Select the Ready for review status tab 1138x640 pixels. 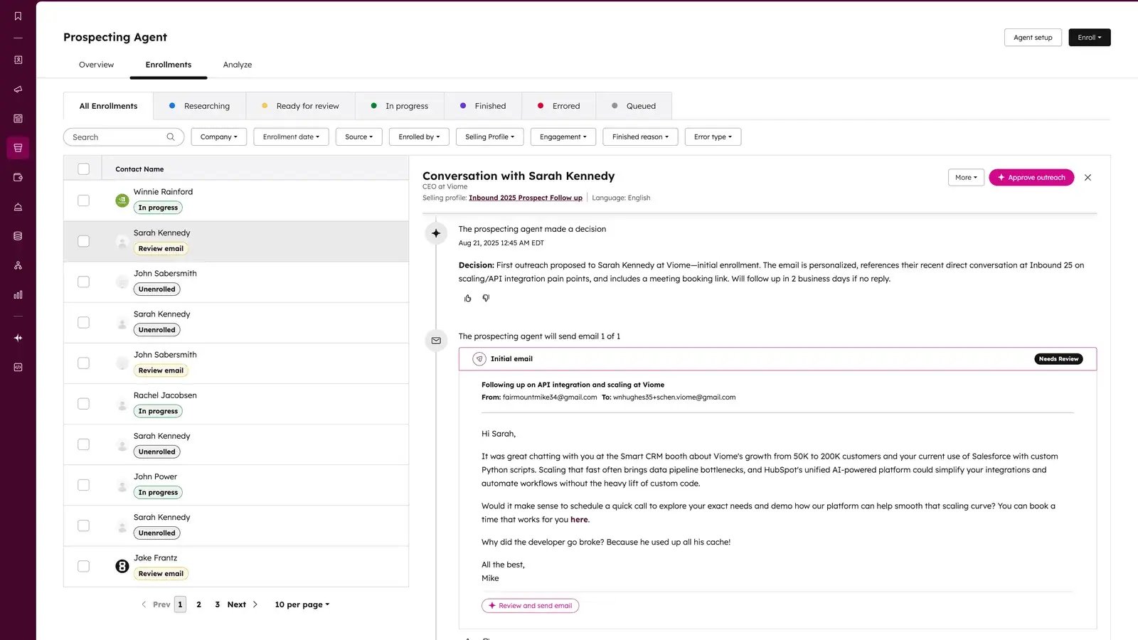coord(300,106)
